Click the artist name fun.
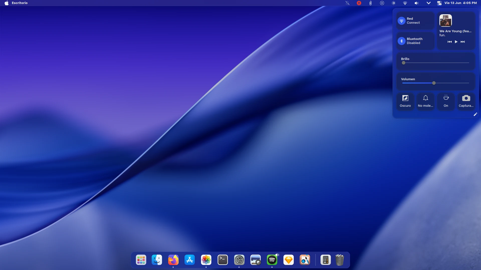The height and width of the screenshot is (270, 481). click(x=442, y=35)
